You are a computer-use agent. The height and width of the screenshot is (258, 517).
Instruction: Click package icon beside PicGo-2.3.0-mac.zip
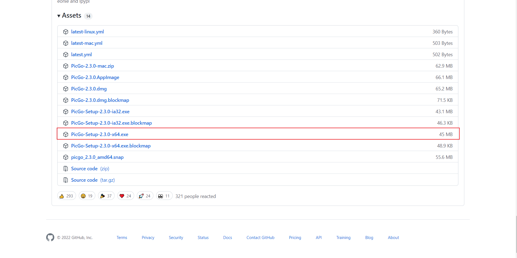click(65, 66)
